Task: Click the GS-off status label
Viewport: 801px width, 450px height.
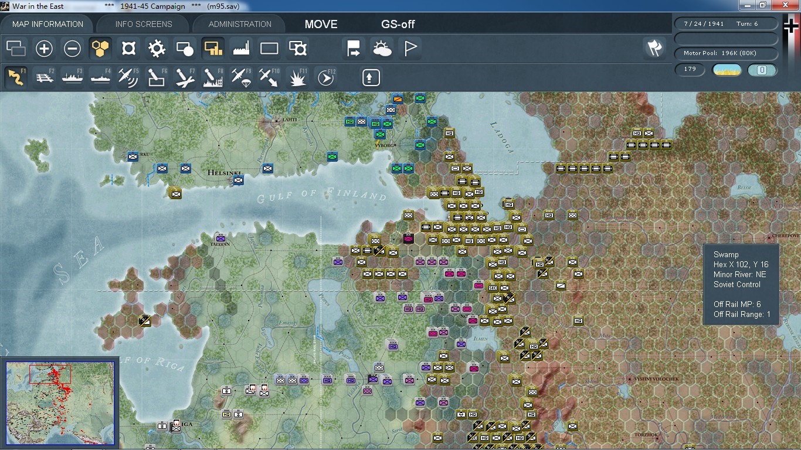Action: (x=398, y=24)
